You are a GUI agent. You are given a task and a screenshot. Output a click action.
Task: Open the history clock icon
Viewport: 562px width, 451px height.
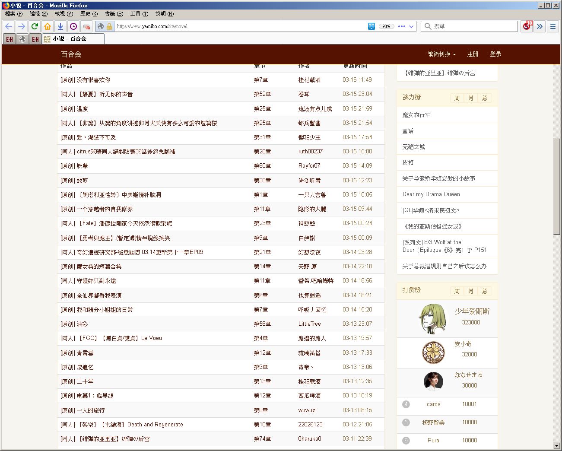click(x=73, y=26)
